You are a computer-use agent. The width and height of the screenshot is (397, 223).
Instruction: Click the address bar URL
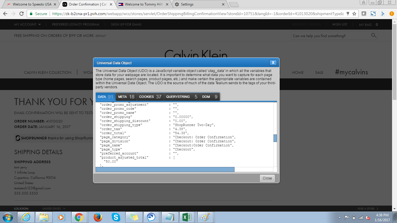pos(198,14)
